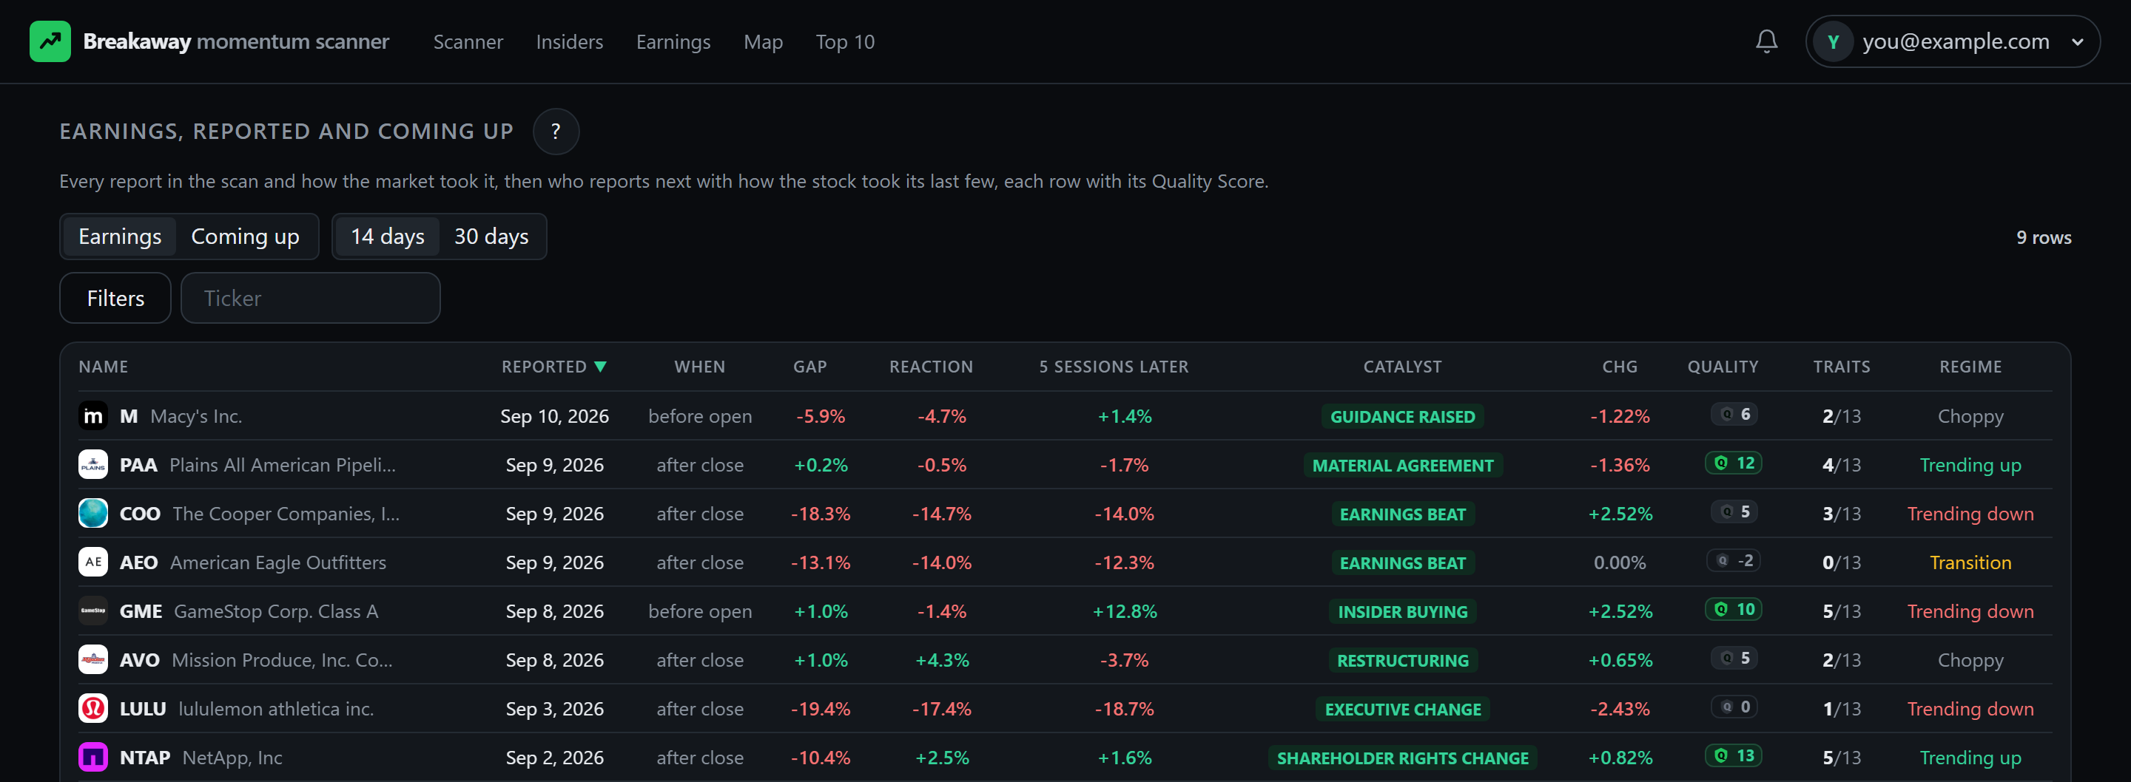Click the GUIDANCE RAISED catalyst tag
The width and height of the screenshot is (2131, 782).
point(1402,417)
